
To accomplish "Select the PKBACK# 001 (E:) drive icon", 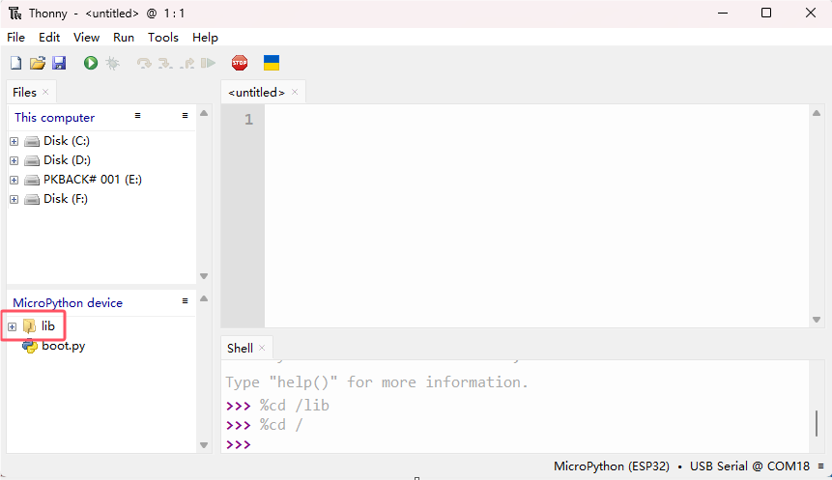I will [x=32, y=181].
